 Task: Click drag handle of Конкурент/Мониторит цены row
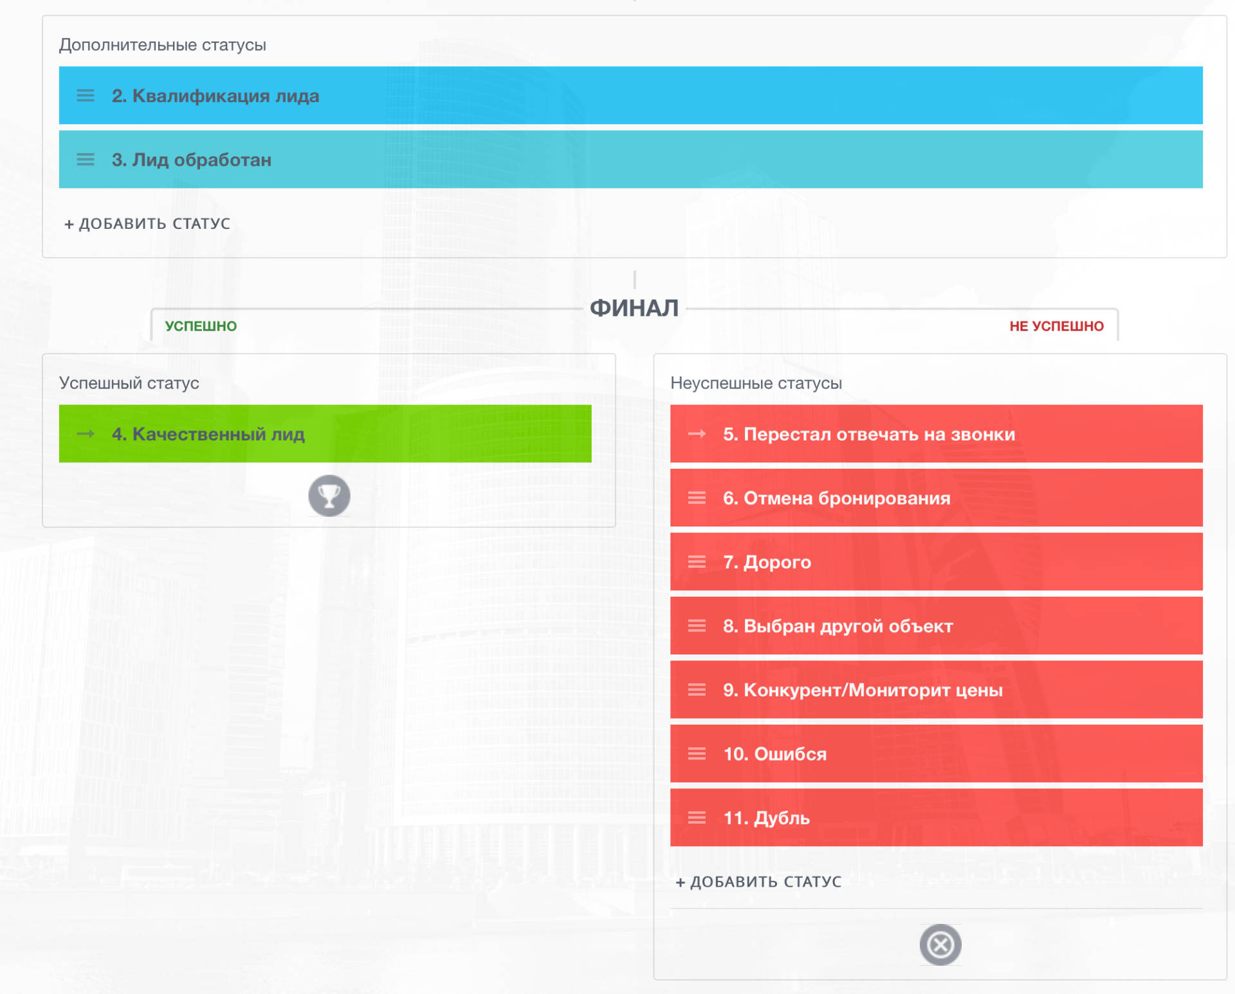(x=697, y=690)
